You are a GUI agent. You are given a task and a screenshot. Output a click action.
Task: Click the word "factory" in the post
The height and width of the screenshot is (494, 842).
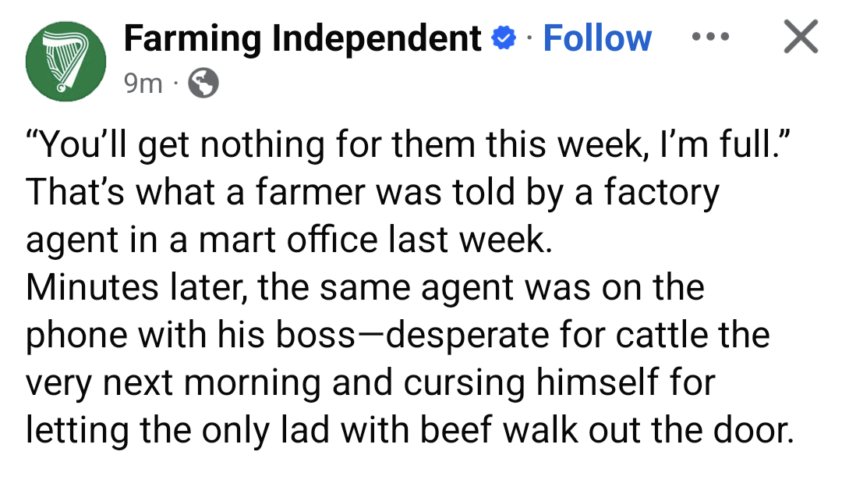(660, 193)
